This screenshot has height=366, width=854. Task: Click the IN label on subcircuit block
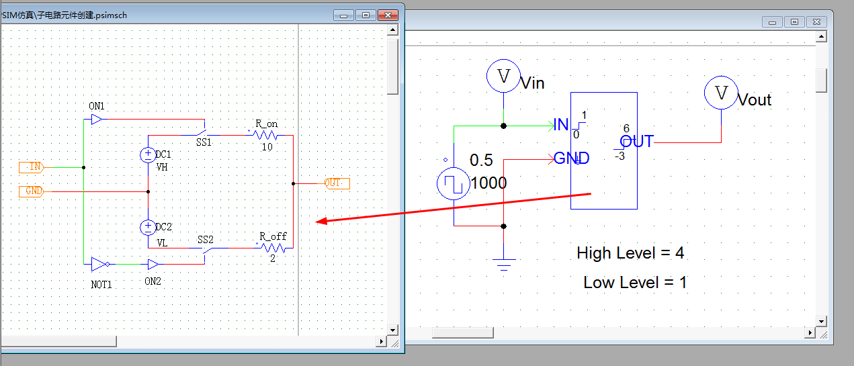click(561, 124)
